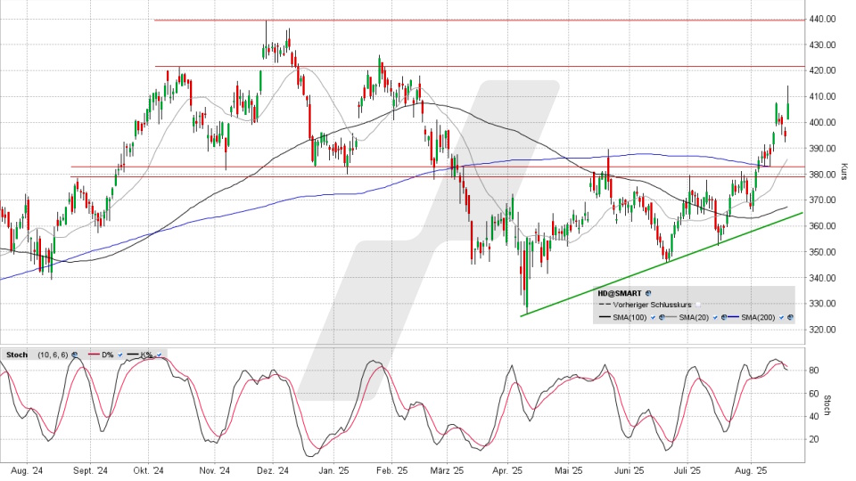Viewport: 856px width, 481px height.
Task: Click the Stoch 80 axis label
Action: 813,371
